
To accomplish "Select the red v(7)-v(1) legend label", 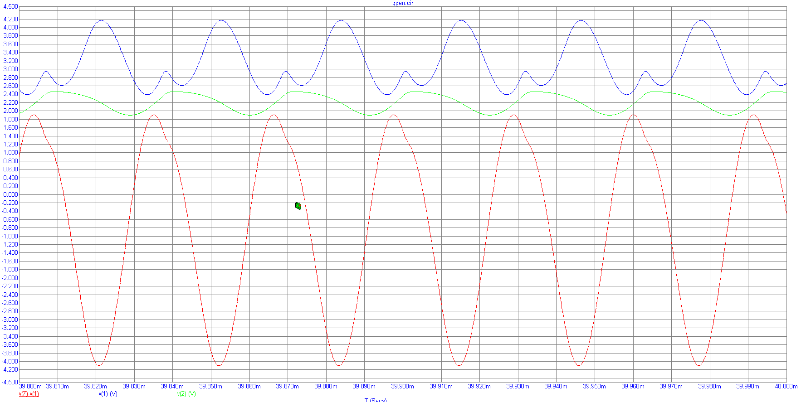I will pyautogui.click(x=29, y=394).
